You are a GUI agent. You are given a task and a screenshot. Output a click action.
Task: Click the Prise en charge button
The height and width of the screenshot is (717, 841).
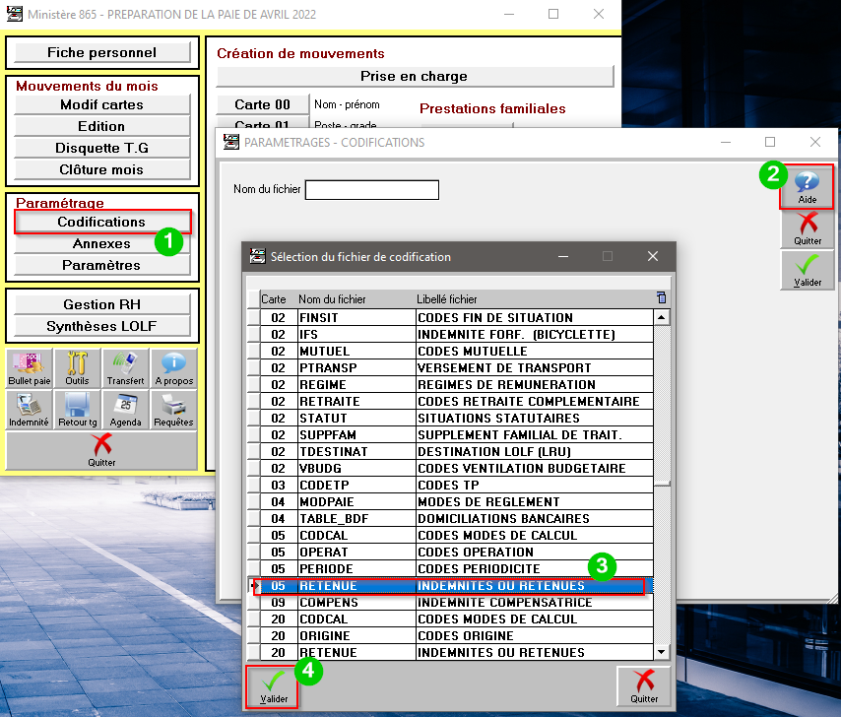pos(414,76)
